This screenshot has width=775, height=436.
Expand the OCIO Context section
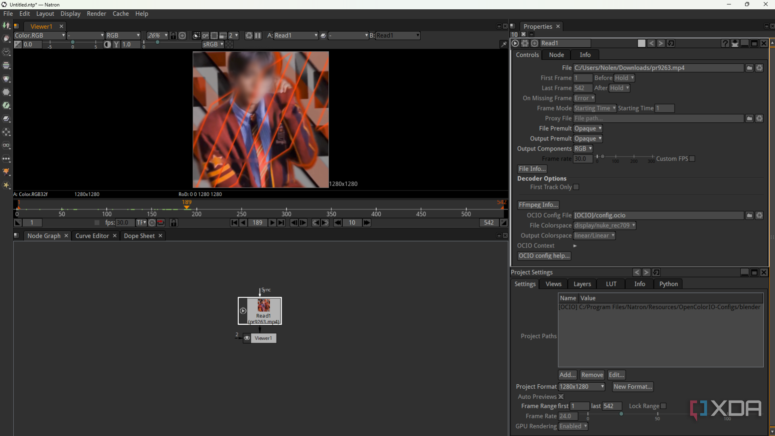click(575, 246)
